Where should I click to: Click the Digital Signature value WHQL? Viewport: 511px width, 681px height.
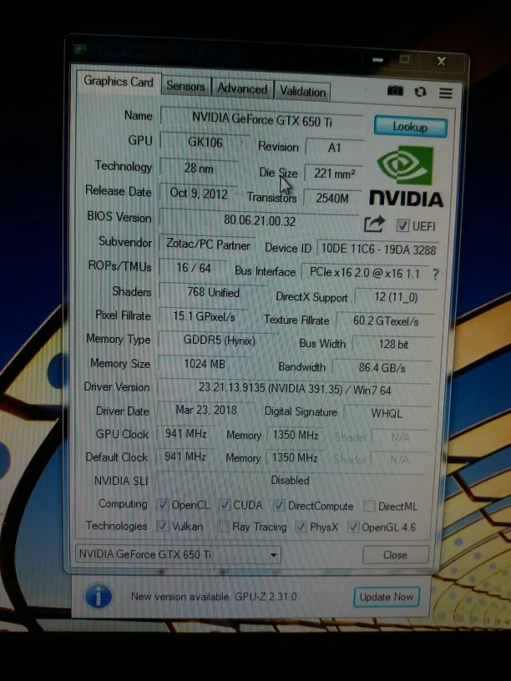tap(387, 413)
